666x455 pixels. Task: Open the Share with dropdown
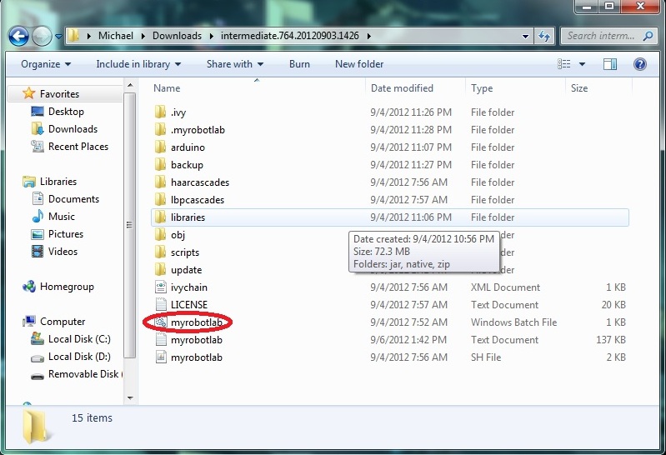[234, 64]
